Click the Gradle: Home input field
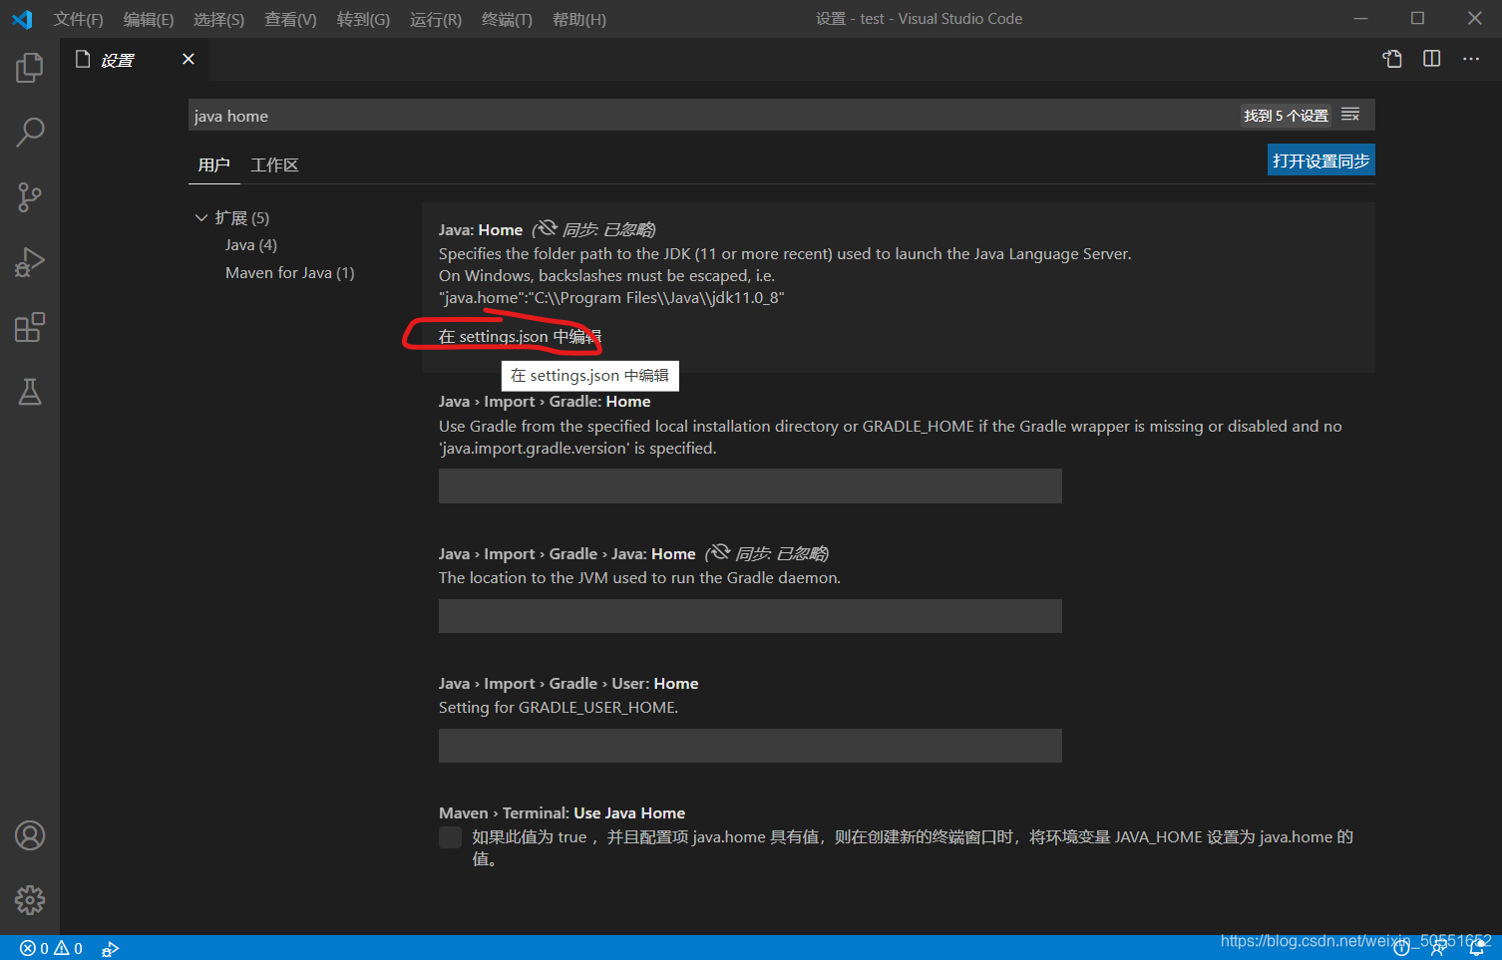The height and width of the screenshot is (960, 1502). [x=750, y=486]
